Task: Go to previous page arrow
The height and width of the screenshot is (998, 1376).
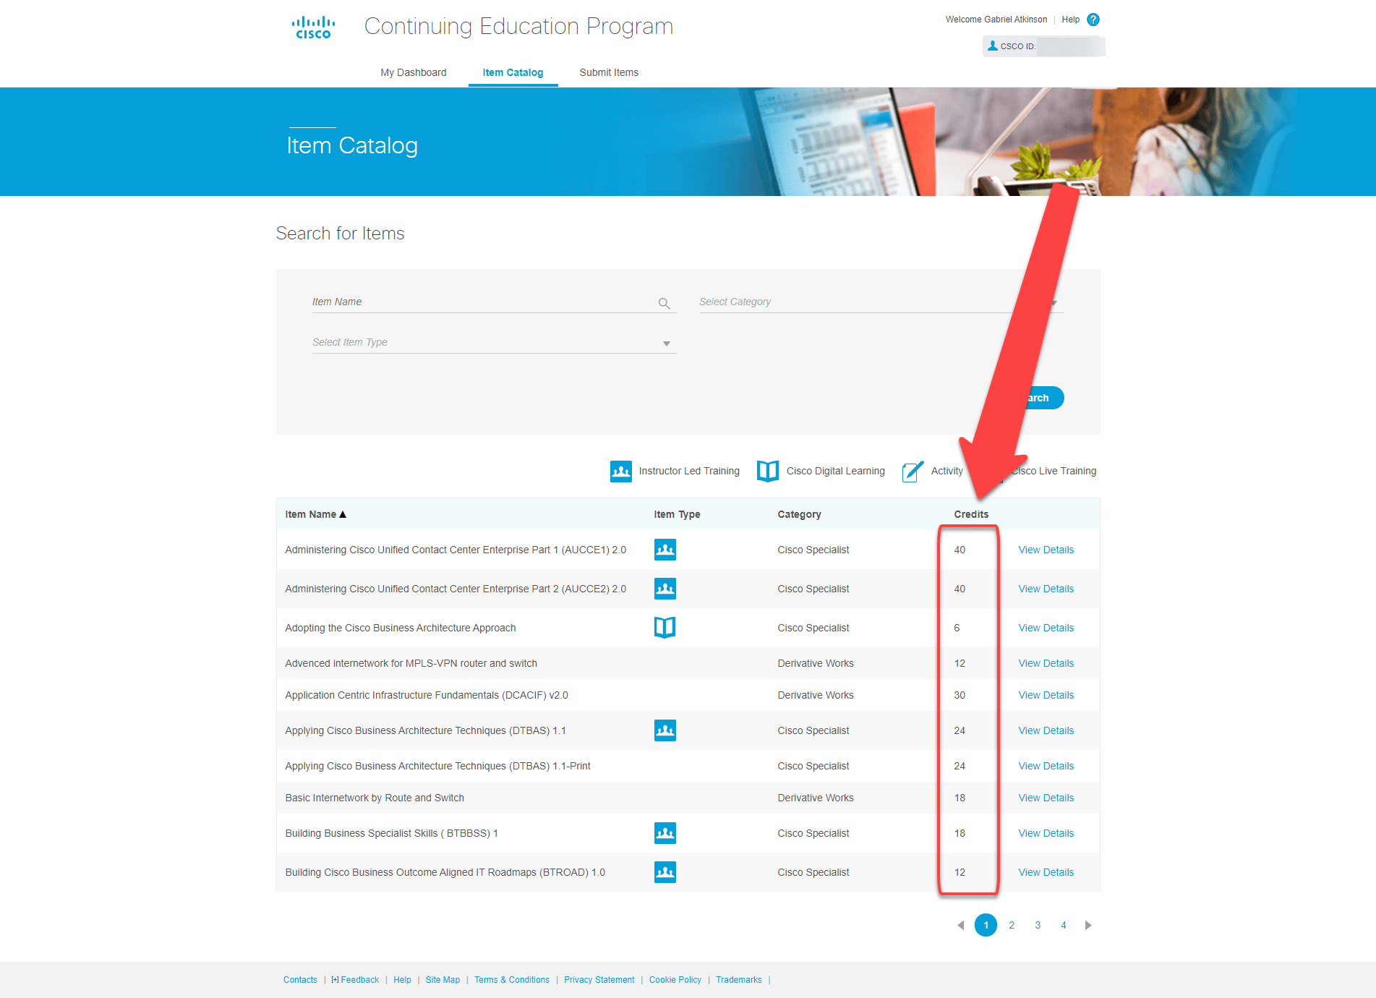Action: point(960,925)
